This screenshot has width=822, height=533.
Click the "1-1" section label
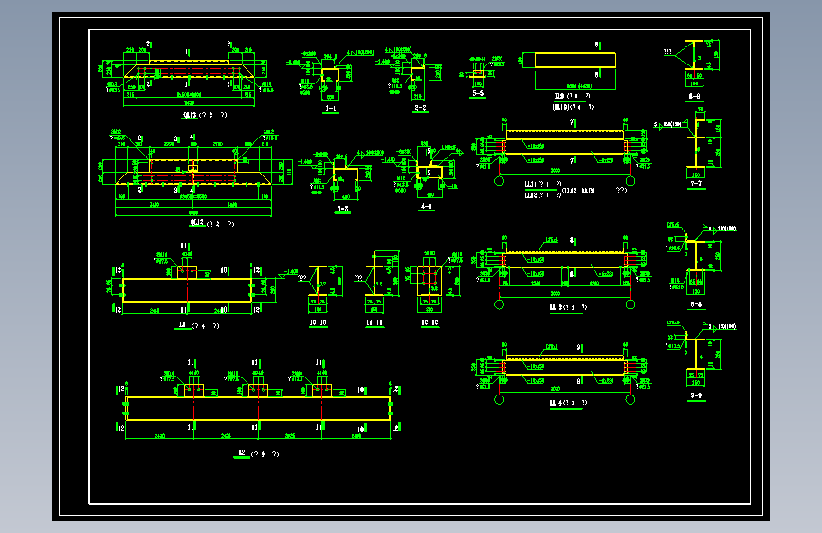(331, 109)
